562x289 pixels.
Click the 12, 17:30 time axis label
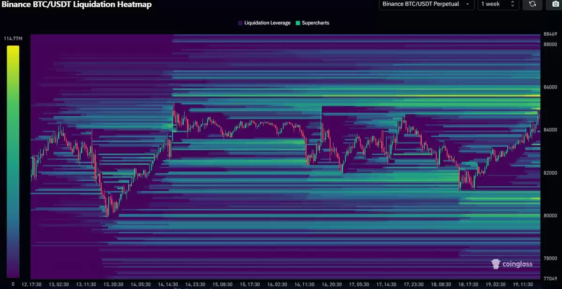pos(31,284)
